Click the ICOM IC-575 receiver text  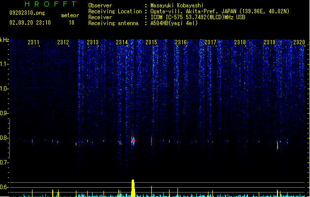(x=198, y=17)
